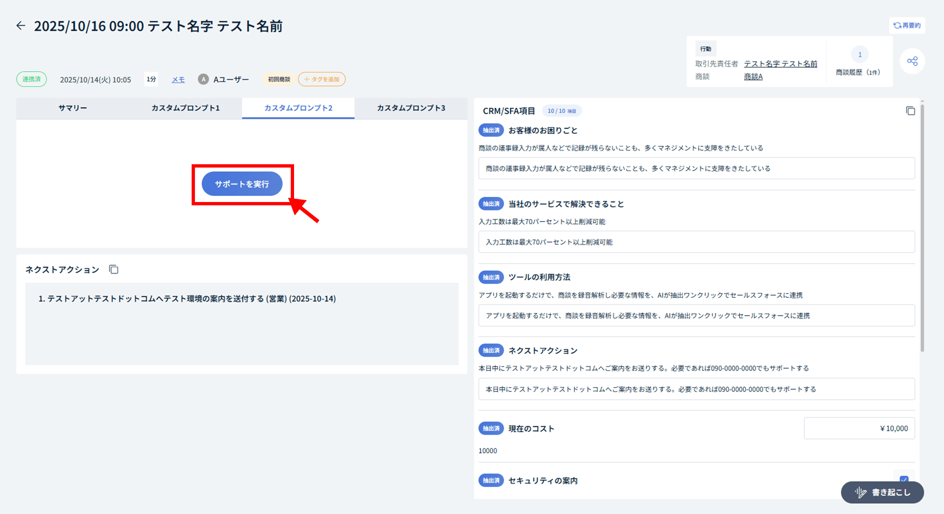This screenshot has height=514, width=944.
Task: Open the メモ link
Action: [x=178, y=80]
